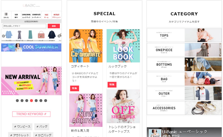Image resolution: width=223 pixels, height=137 pixels.
Task: Select the gray onepiece dress icon
Action: coord(19,35)
